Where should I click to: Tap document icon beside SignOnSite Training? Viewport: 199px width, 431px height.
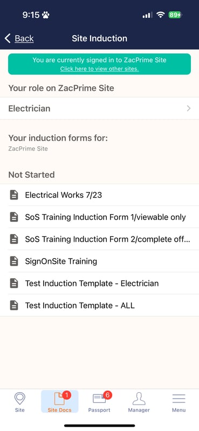[x=14, y=261]
